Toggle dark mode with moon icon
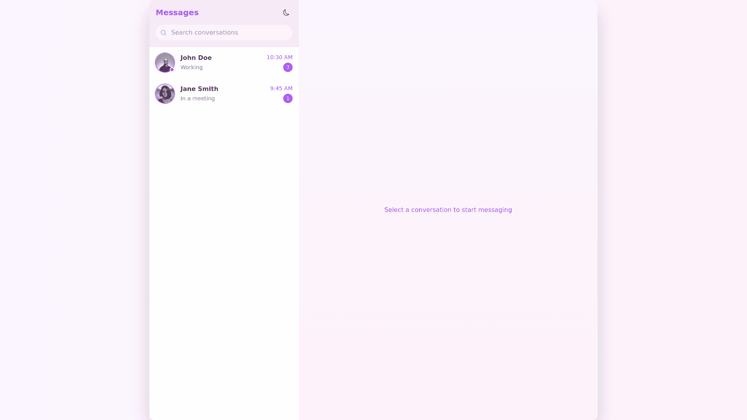747x420 pixels. pos(286,12)
